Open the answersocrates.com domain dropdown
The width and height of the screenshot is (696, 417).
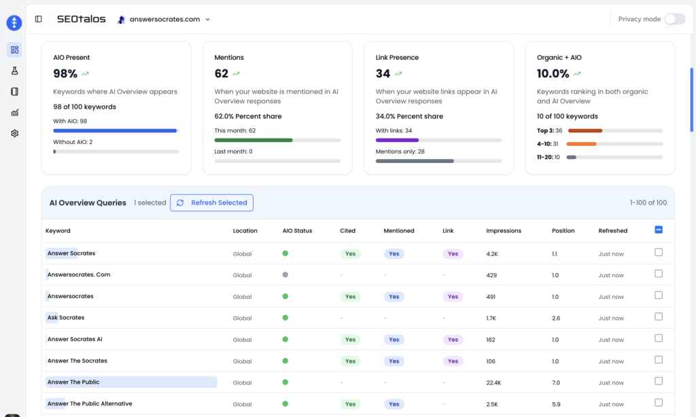coord(207,20)
